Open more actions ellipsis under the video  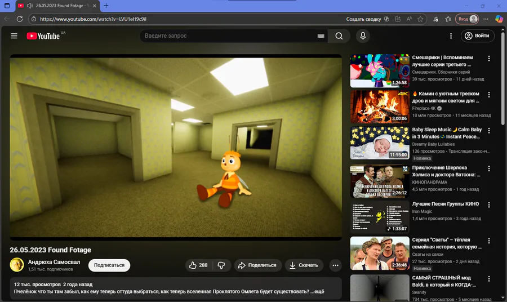[335, 265]
